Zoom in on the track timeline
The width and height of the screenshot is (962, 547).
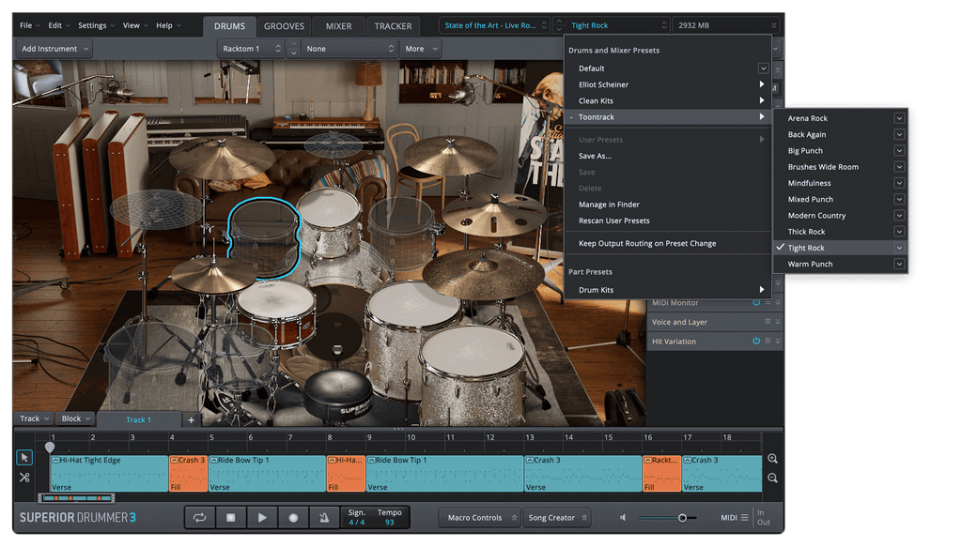(772, 458)
